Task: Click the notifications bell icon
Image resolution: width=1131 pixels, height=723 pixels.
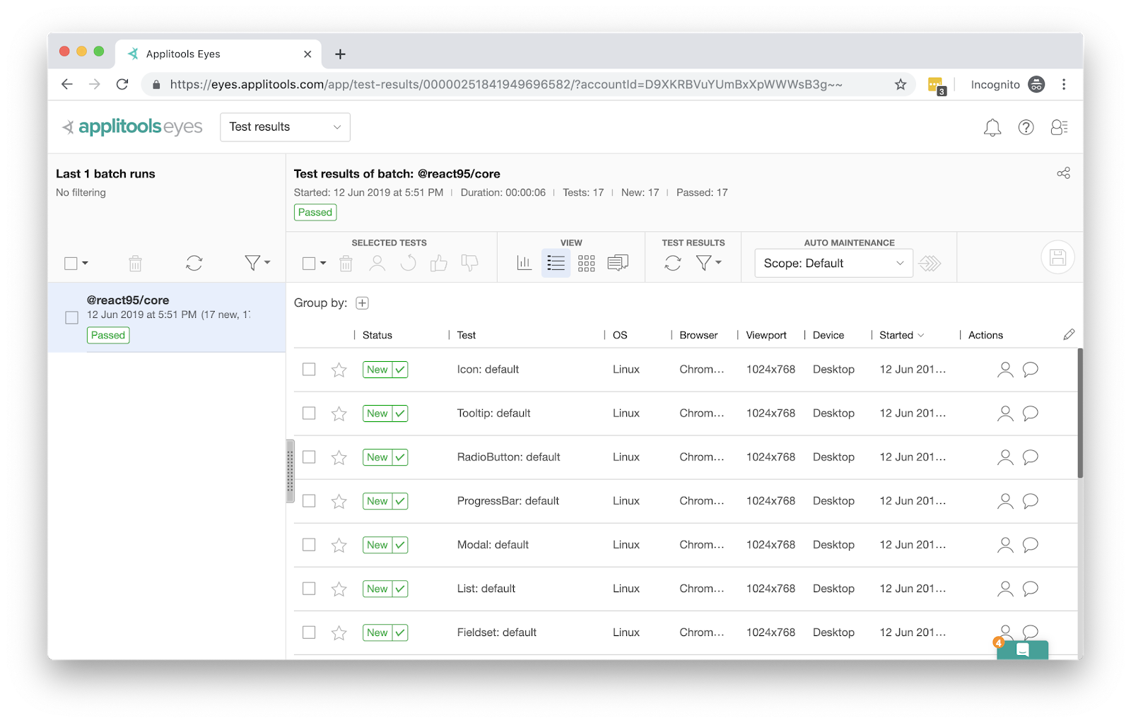Action: [992, 127]
